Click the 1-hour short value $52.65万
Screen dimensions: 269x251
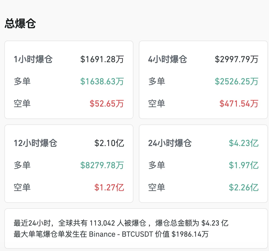tap(107, 104)
